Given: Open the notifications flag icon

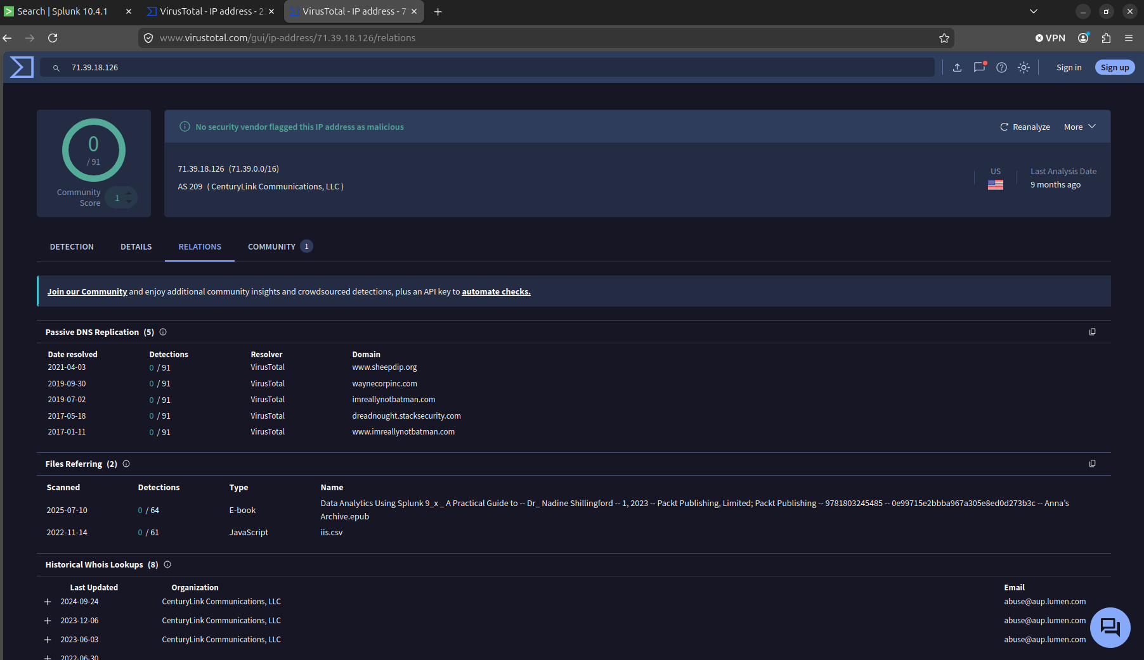Looking at the screenshot, I should pyautogui.click(x=980, y=67).
